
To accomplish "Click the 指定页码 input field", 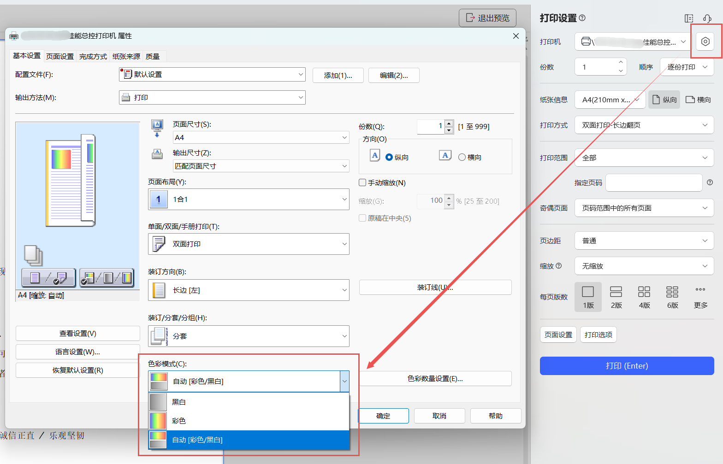I will point(654,182).
